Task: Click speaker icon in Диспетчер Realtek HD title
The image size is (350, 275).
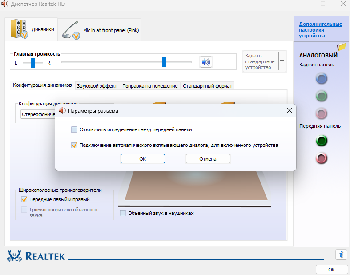Action: tap(5, 4)
